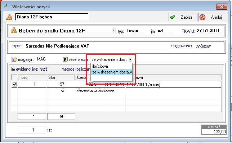Click the total Stan box showing 95
The height and width of the screenshot is (143, 232).
point(61,117)
